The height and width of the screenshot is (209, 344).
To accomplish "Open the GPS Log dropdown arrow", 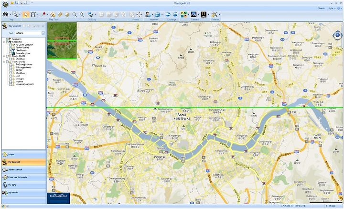I will 95,15.
